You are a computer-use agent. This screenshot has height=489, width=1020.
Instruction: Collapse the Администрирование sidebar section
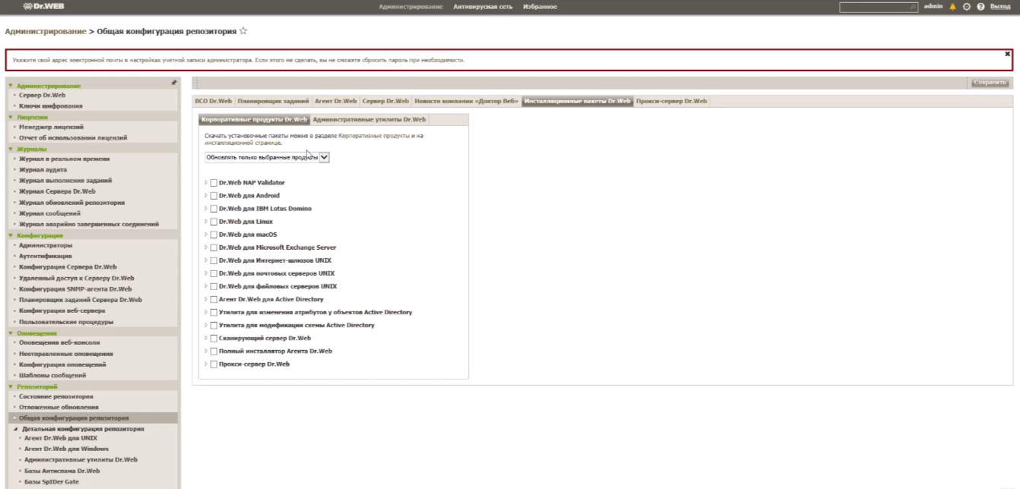[x=11, y=86]
